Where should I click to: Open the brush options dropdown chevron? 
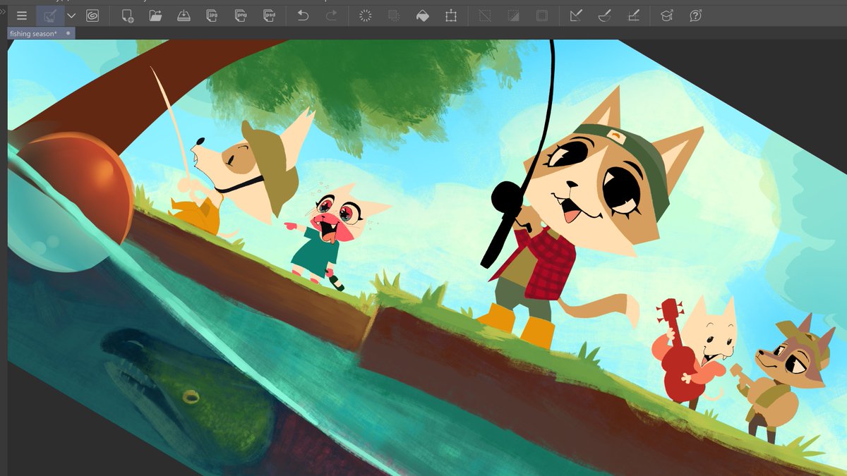click(71, 14)
